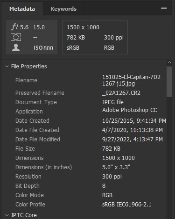Click the Date File Modified label
Screen dimensions: 175x219
pos(38,139)
